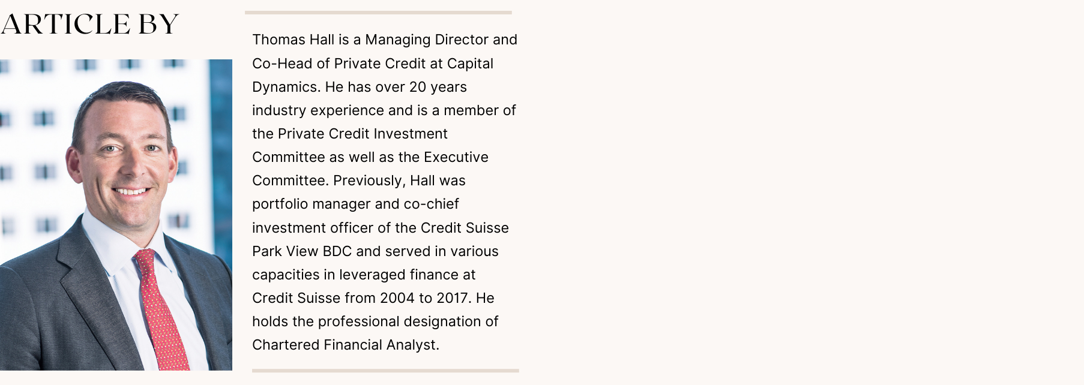This screenshot has height=385, width=1084.
Task: Click the text Private Credit Investment
Action: click(x=363, y=134)
